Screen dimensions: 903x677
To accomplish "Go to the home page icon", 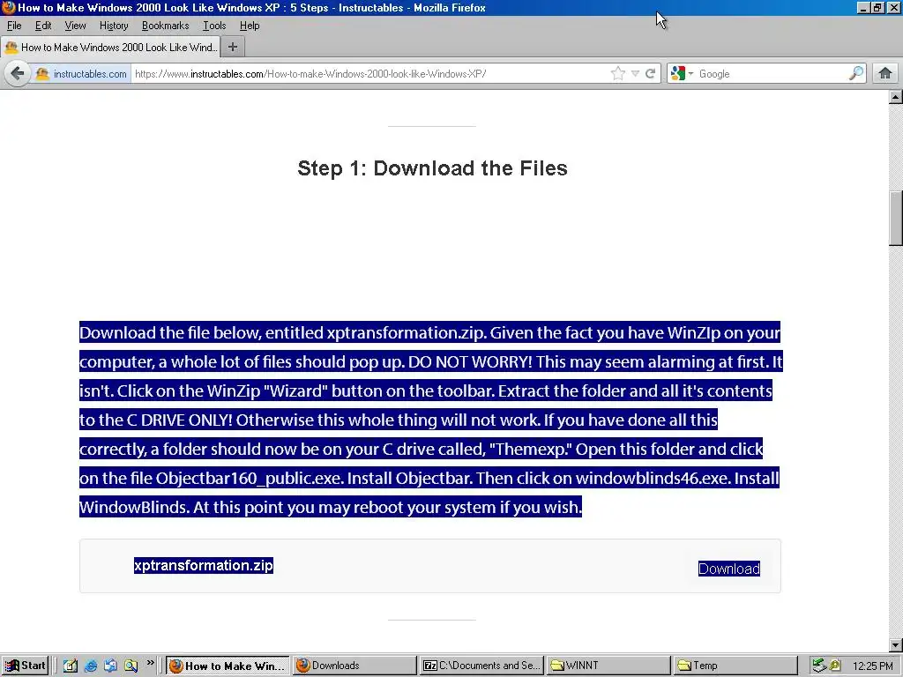I will click(885, 74).
